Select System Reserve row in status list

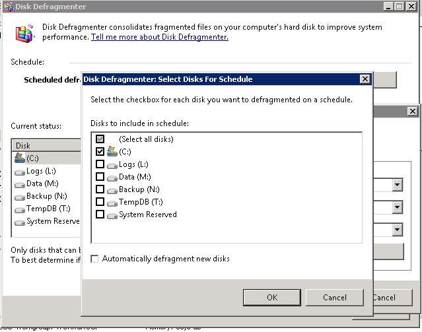tap(47, 221)
